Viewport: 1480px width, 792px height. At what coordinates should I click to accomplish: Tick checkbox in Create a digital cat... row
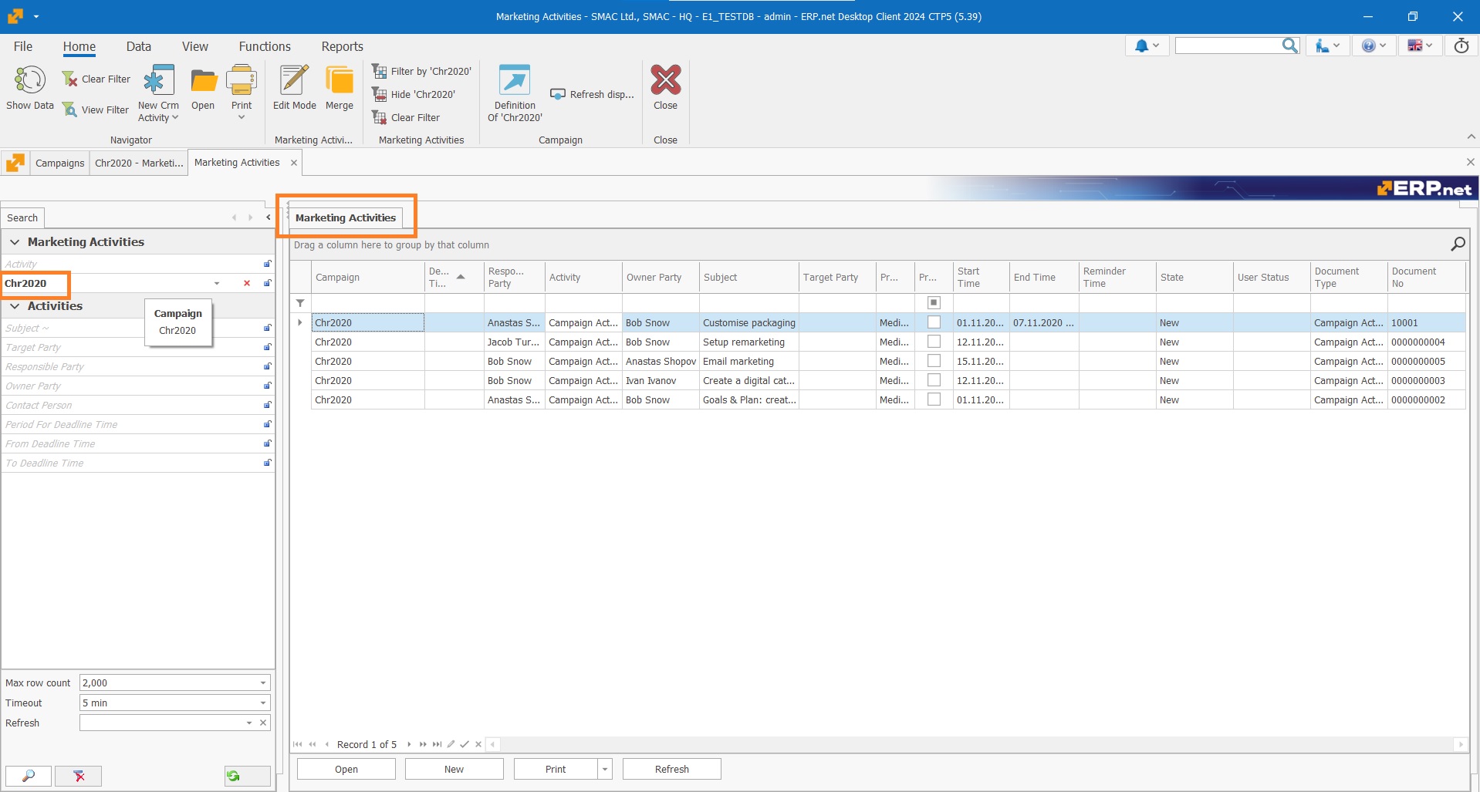(934, 380)
